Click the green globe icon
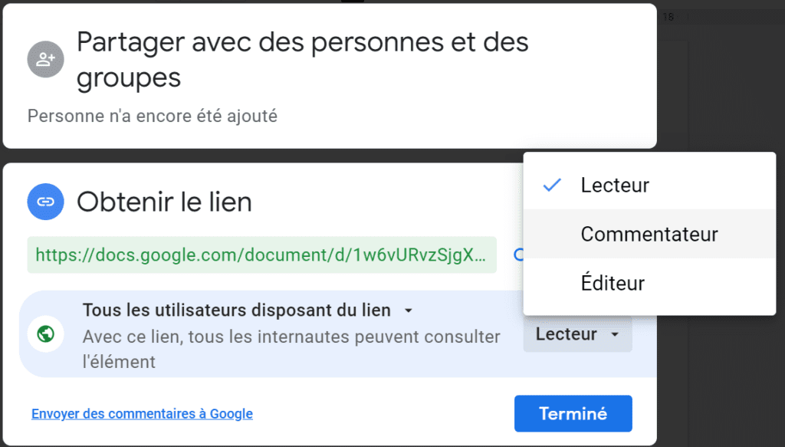 tap(45, 334)
